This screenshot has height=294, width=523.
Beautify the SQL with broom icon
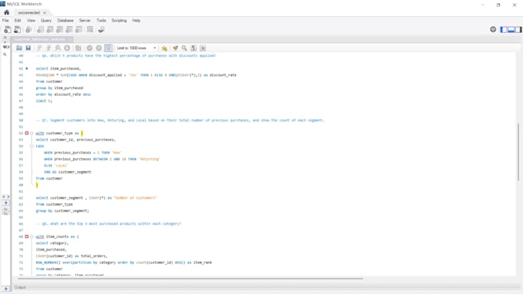(x=175, y=48)
